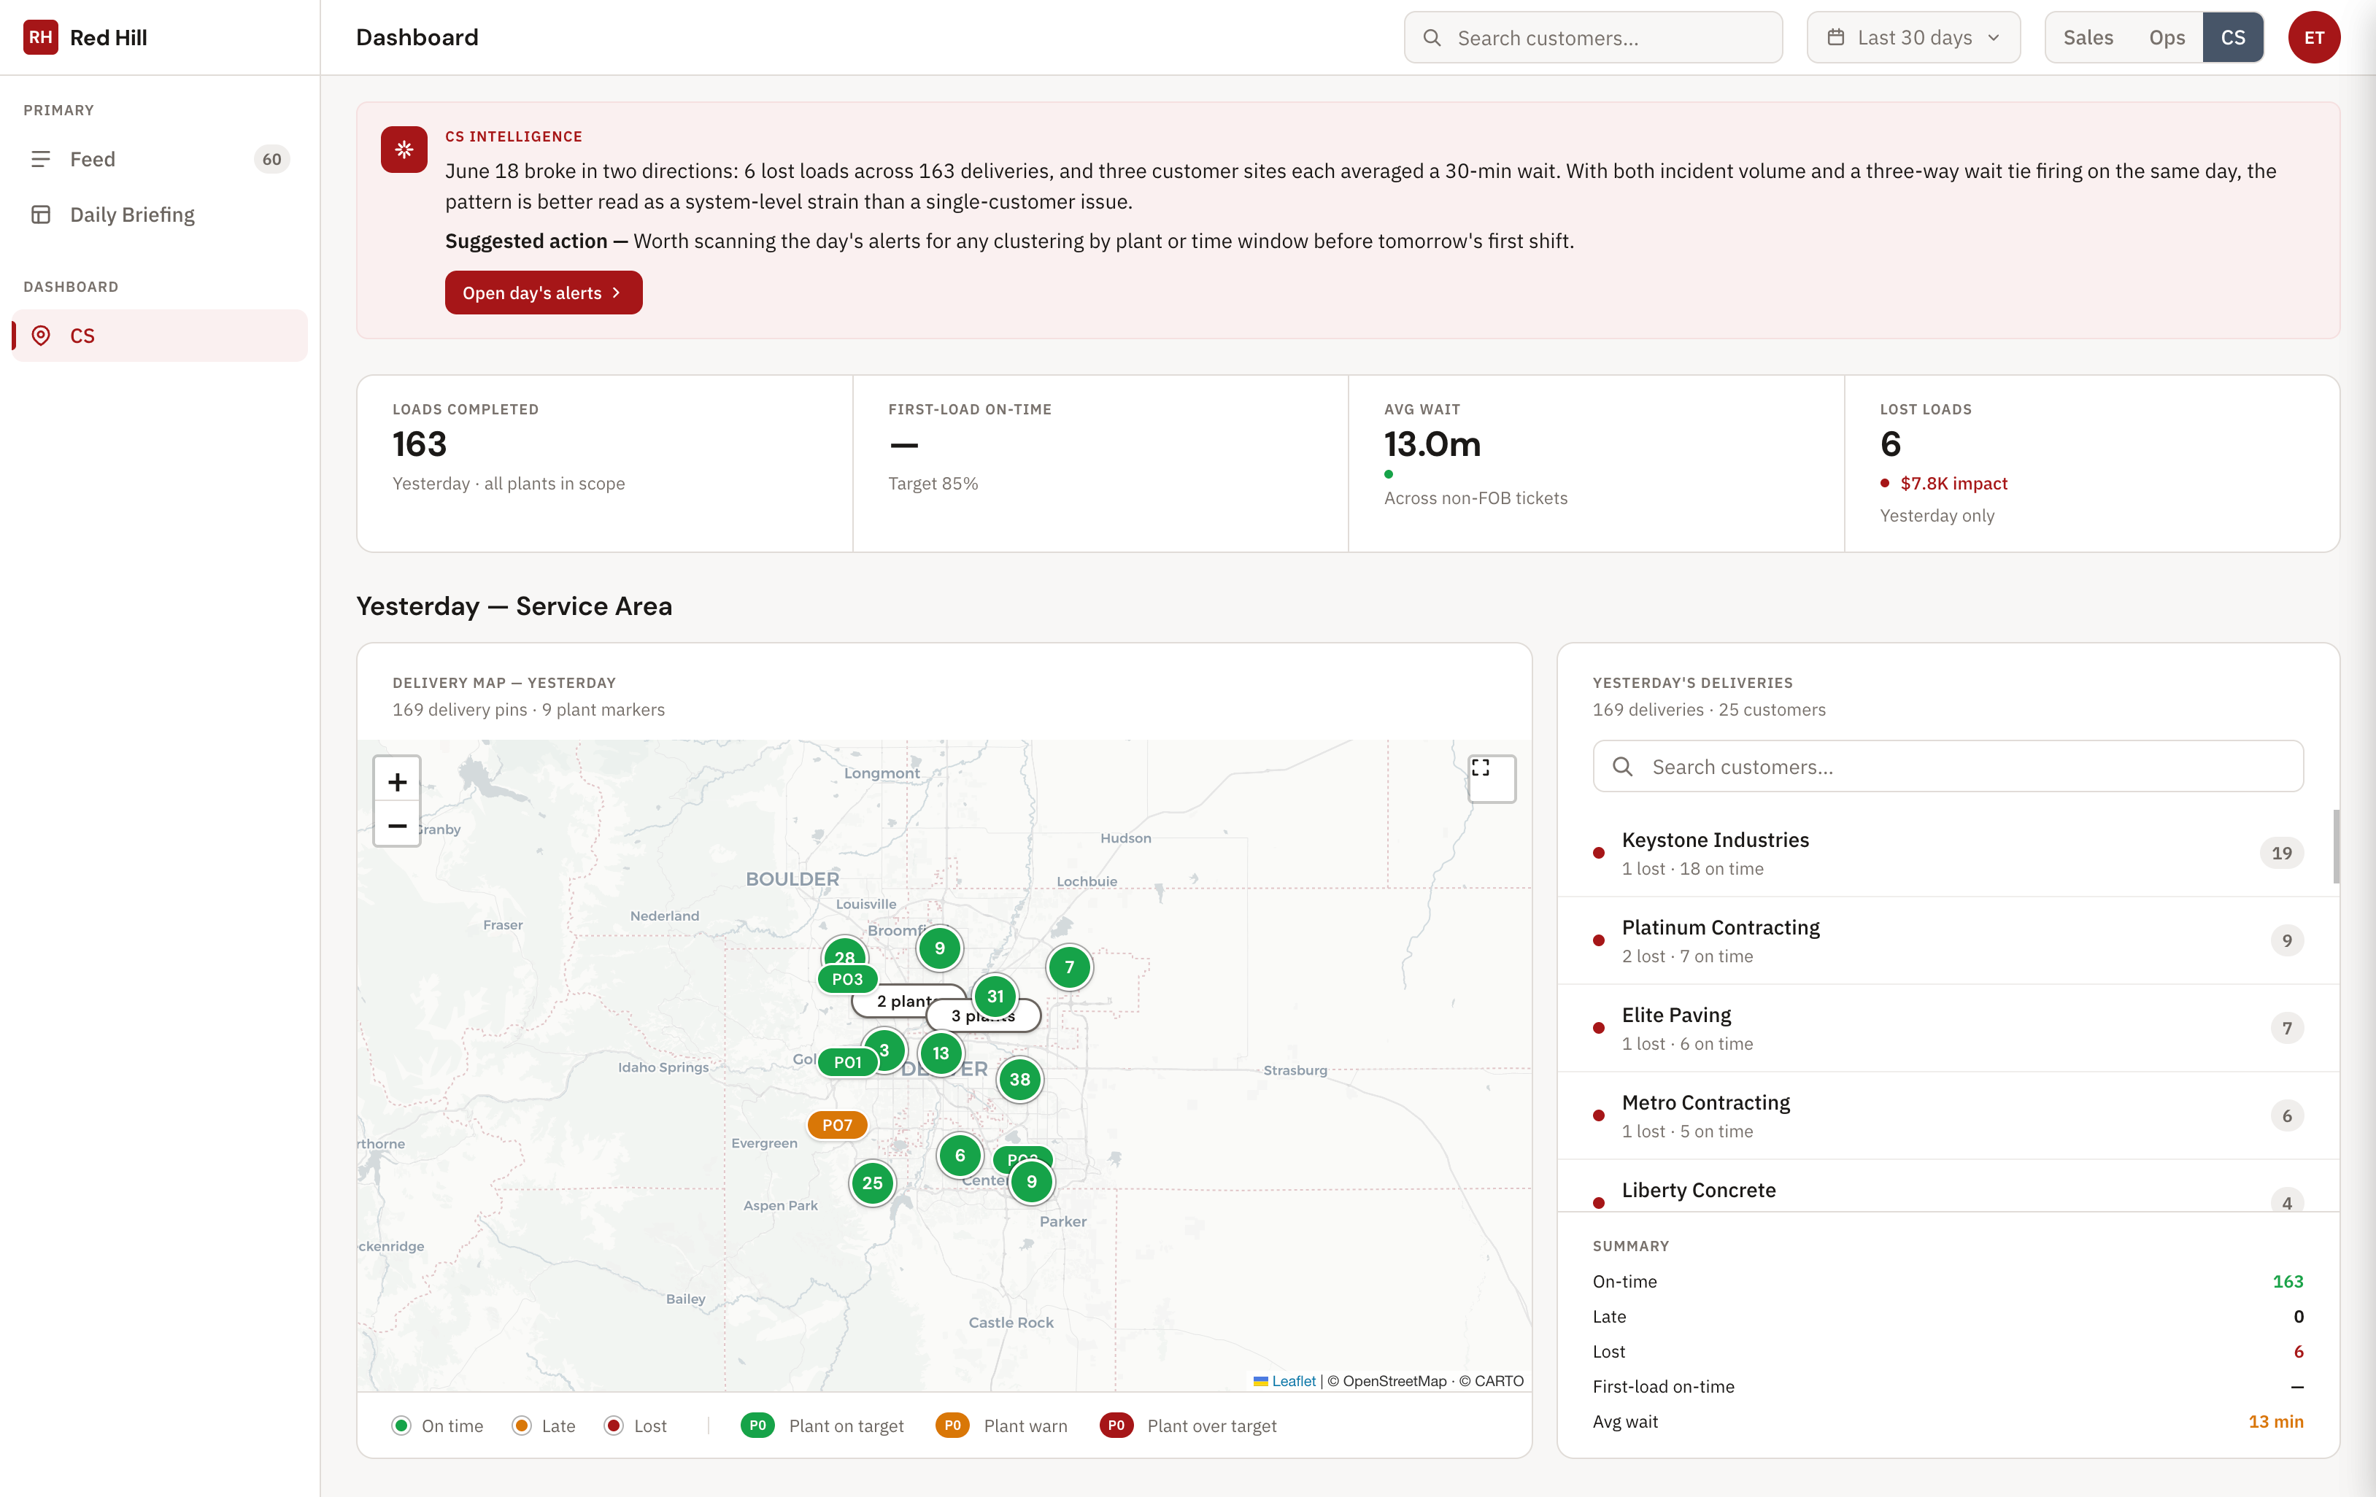The height and width of the screenshot is (1497, 2376).
Task: Click the Avg Wait 13.0m card
Action: pos(1595,463)
